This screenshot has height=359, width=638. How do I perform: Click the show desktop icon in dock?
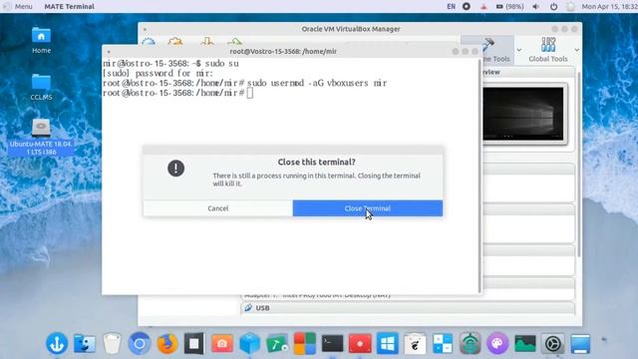(580, 343)
